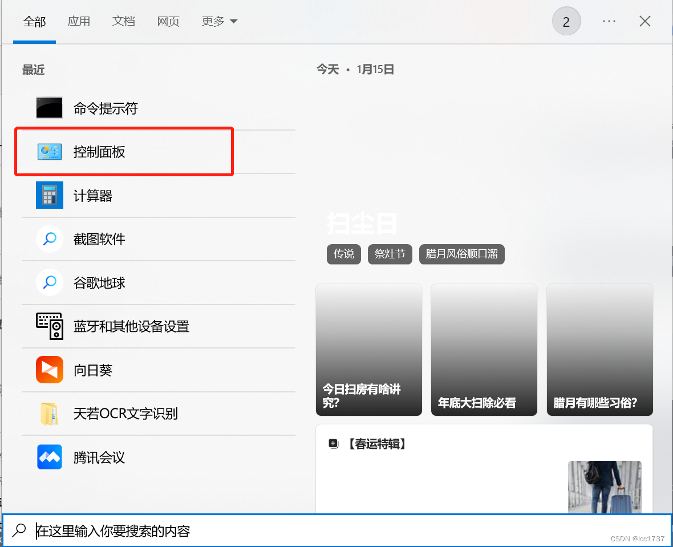673x547 pixels.
Task: Open the options menu via ellipsis
Action: 609,21
